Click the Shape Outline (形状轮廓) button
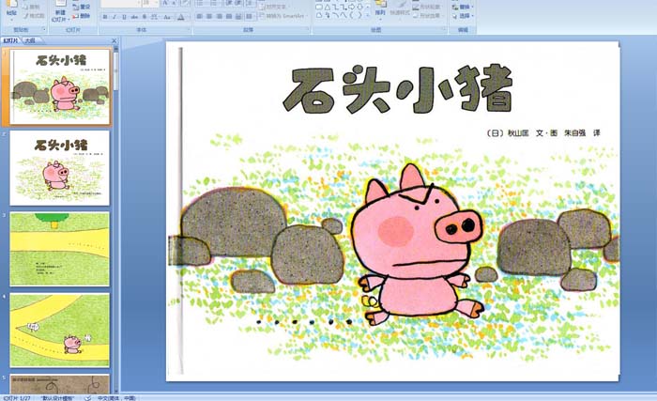657x401 pixels. (x=426, y=8)
